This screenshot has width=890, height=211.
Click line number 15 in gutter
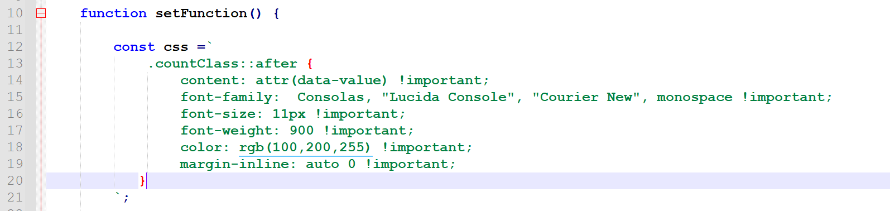coord(15,97)
